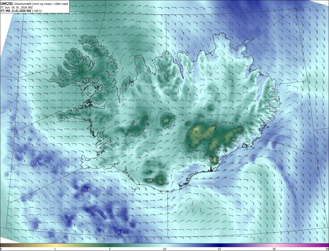Click the 7.8 value in the map corner

point(4,237)
